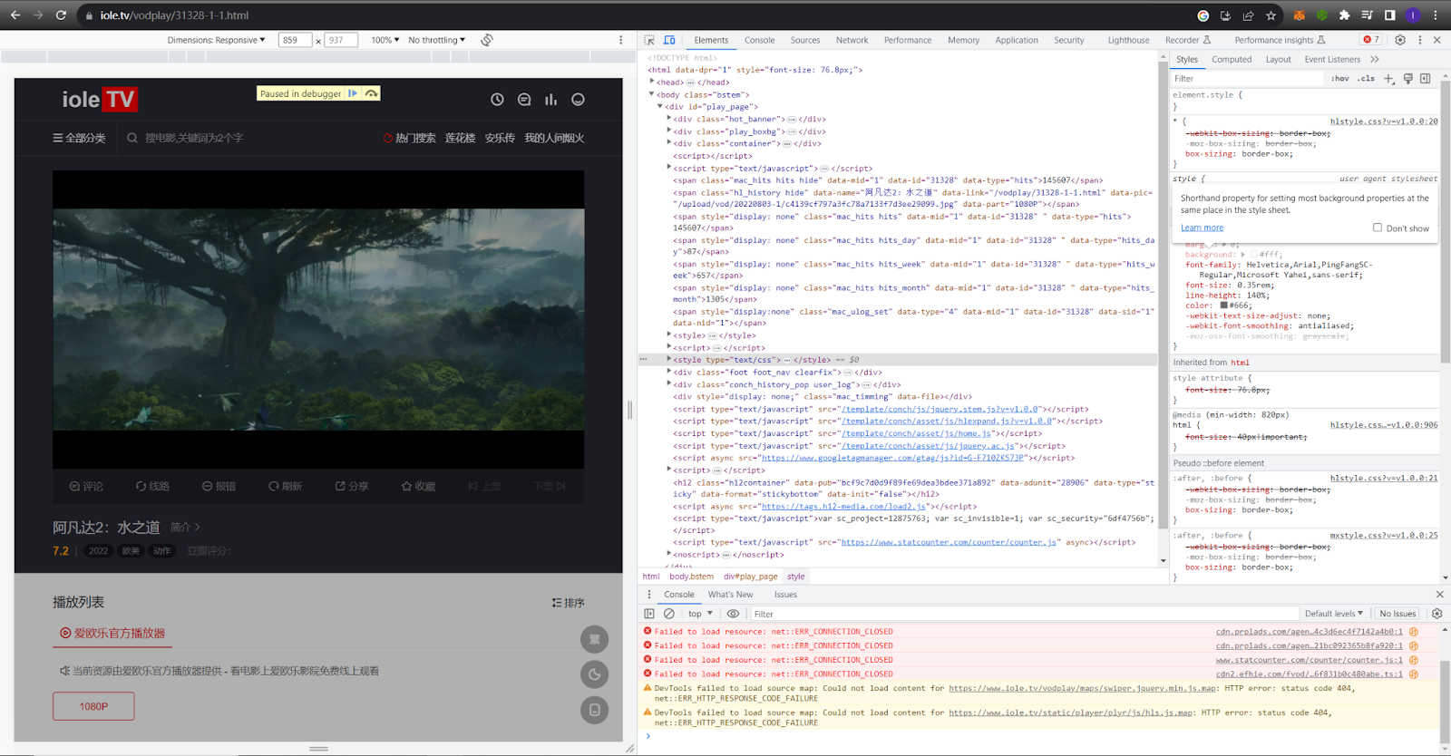
Task: Click the #fff background color swatch
Action: tap(1254, 255)
